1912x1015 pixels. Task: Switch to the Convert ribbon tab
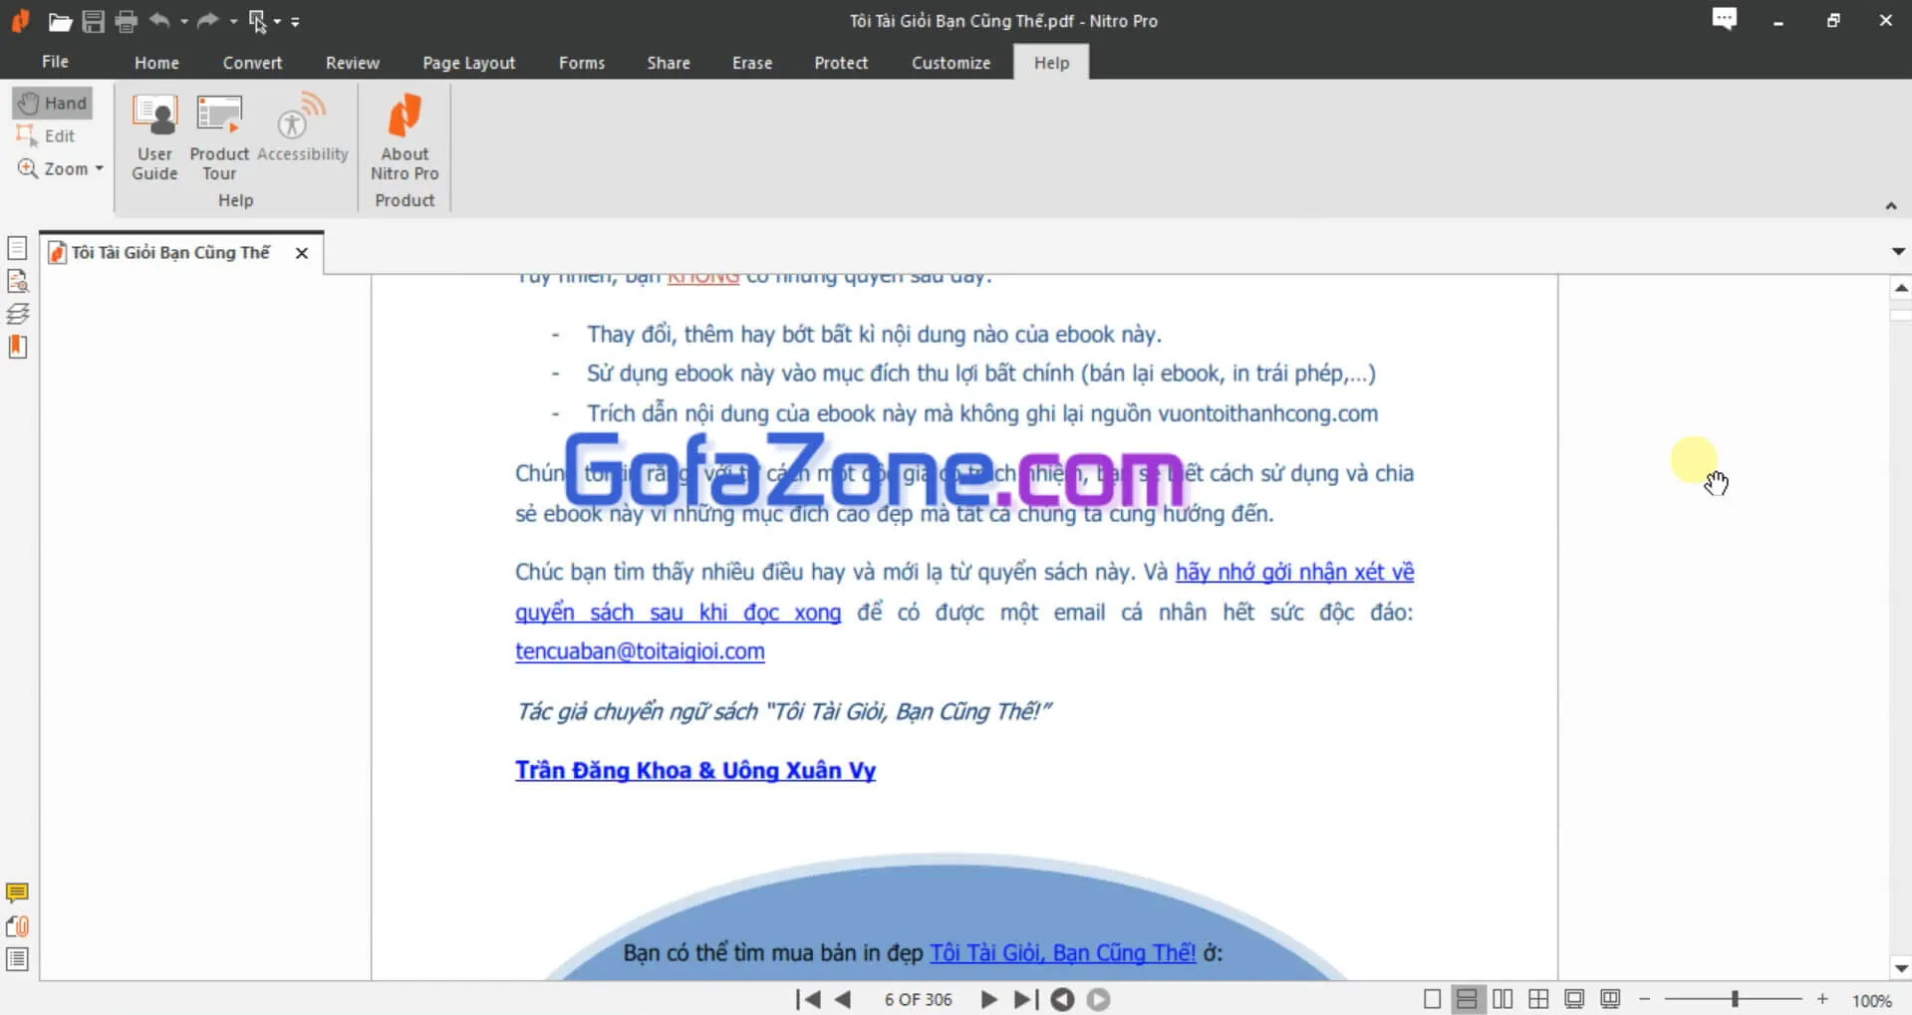(x=252, y=63)
